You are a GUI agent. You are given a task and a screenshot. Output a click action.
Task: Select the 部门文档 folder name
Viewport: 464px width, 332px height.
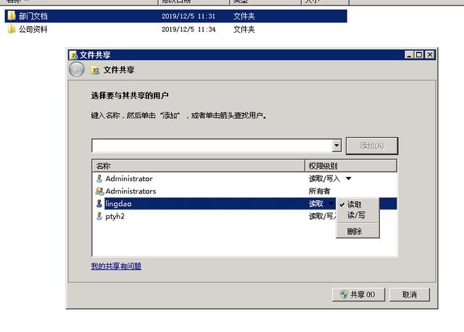click(33, 16)
